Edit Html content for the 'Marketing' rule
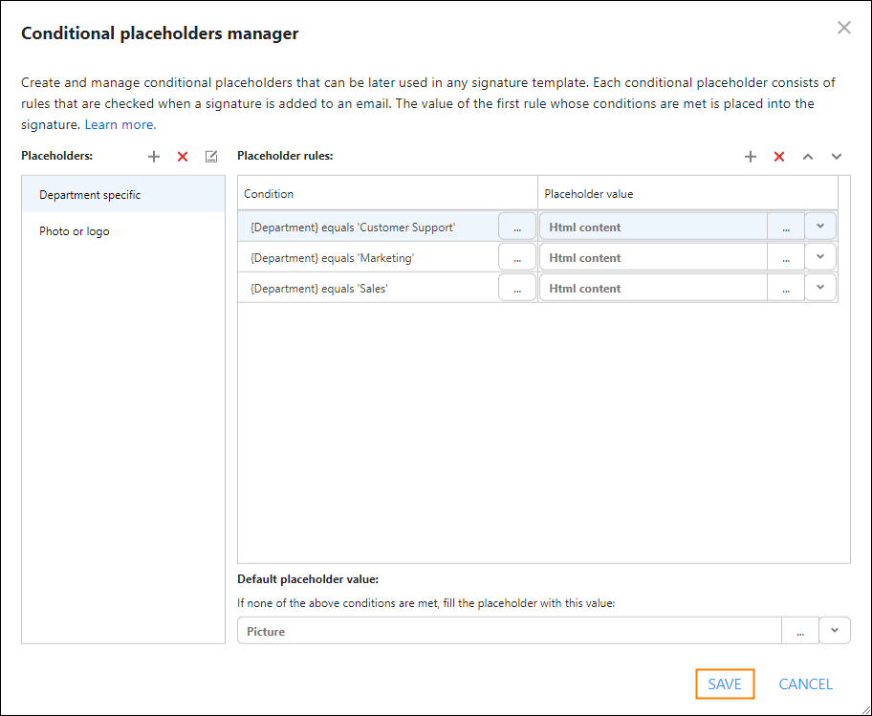872x716 pixels. (x=785, y=256)
